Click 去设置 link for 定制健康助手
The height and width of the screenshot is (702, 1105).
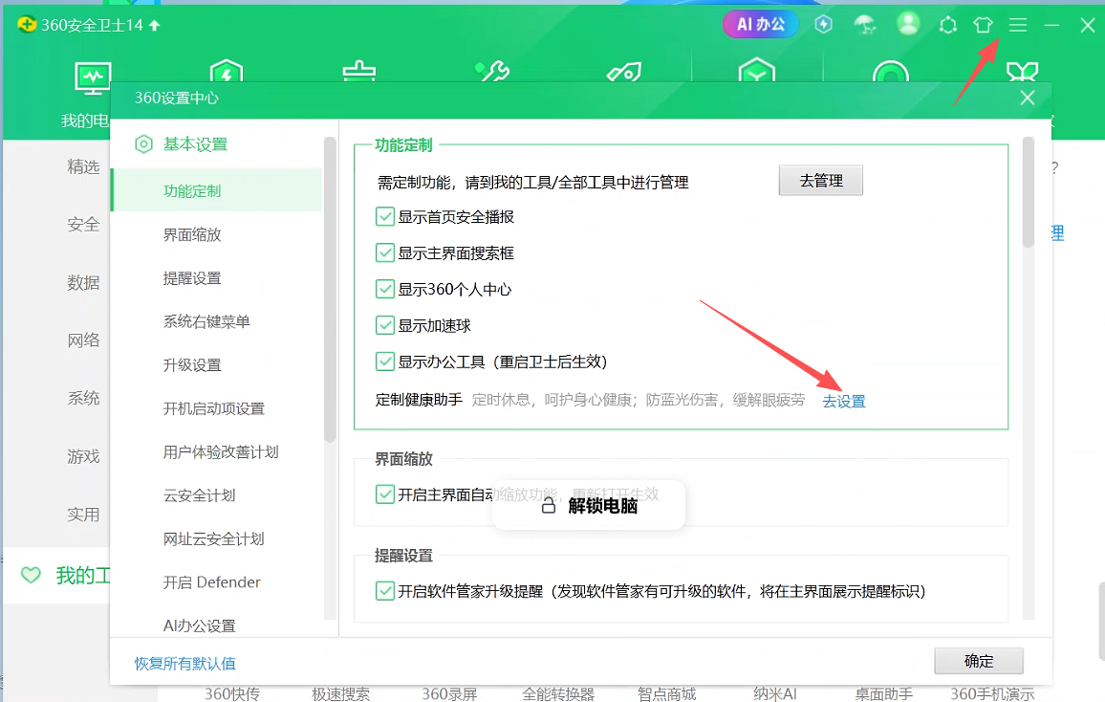tap(844, 402)
